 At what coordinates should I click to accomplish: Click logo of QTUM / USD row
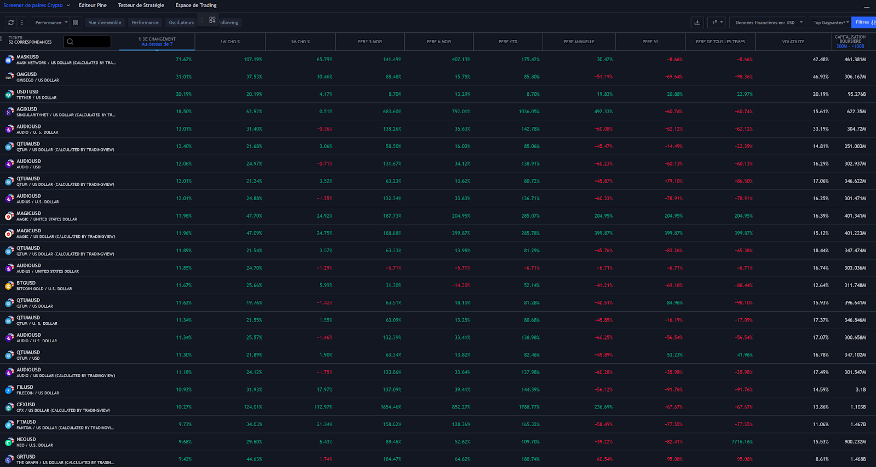(x=9, y=355)
